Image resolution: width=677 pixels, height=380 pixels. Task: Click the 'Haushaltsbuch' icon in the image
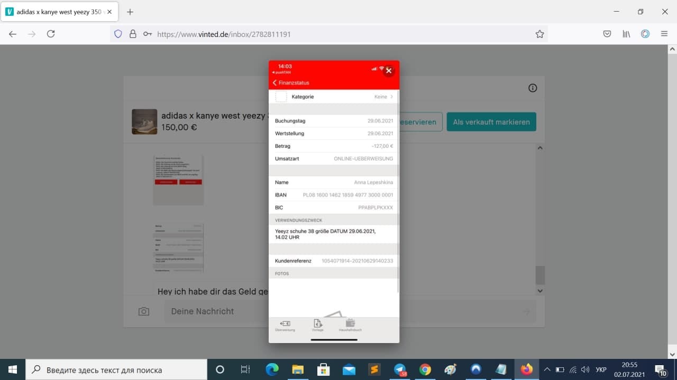point(350,326)
